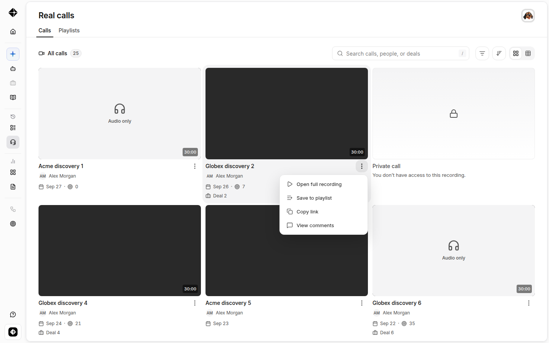Open the target goals sidebar icon
Viewport: 549px width, 343px height.
click(x=13, y=224)
